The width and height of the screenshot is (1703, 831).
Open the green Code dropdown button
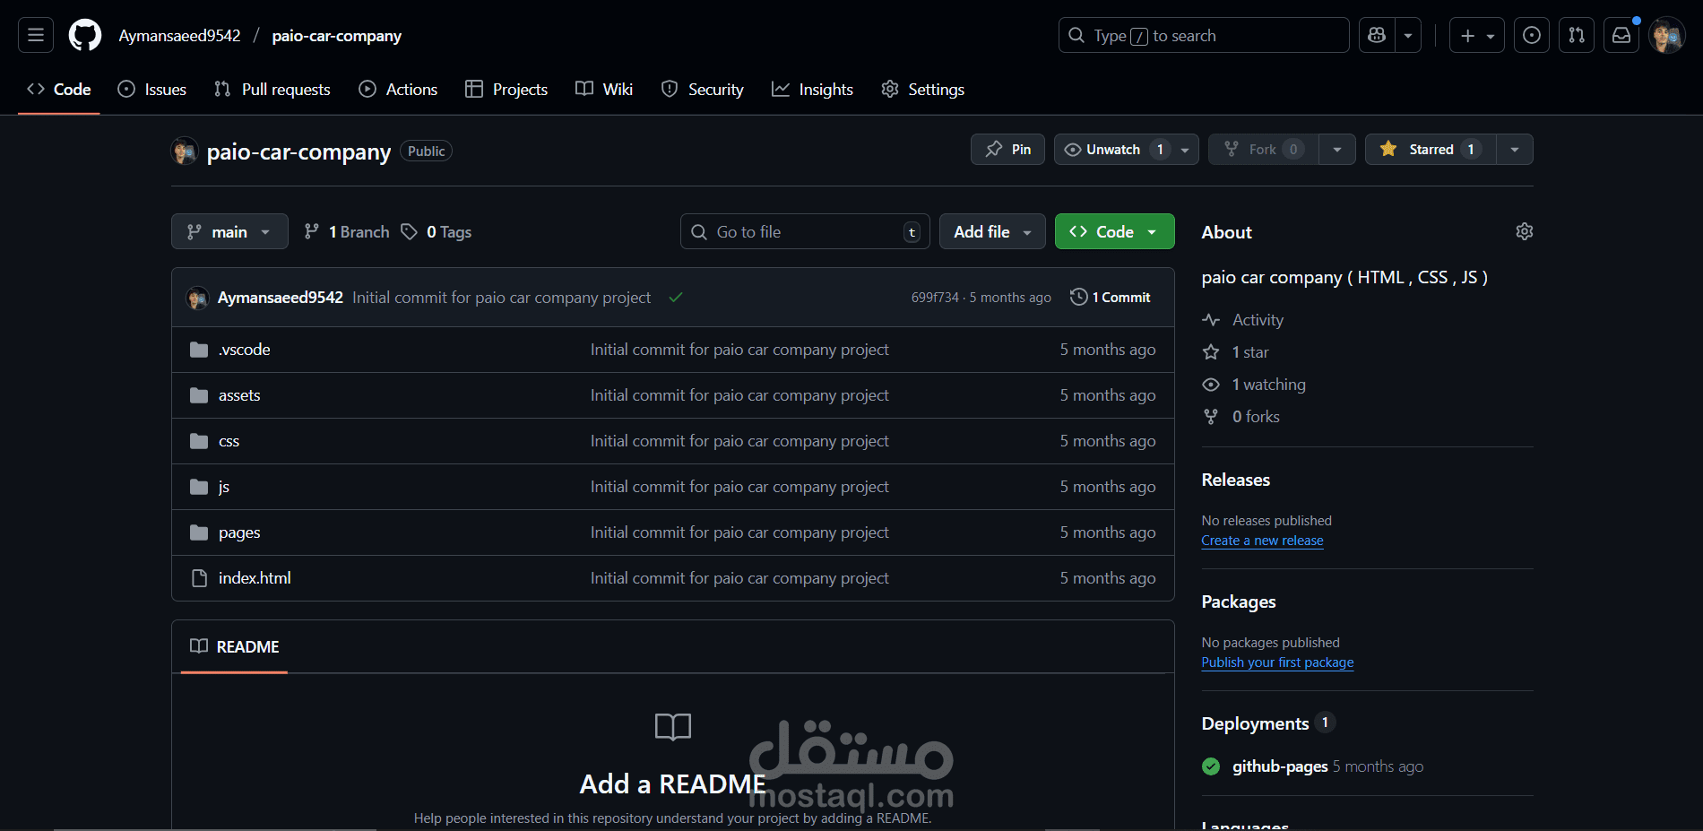1114,231
